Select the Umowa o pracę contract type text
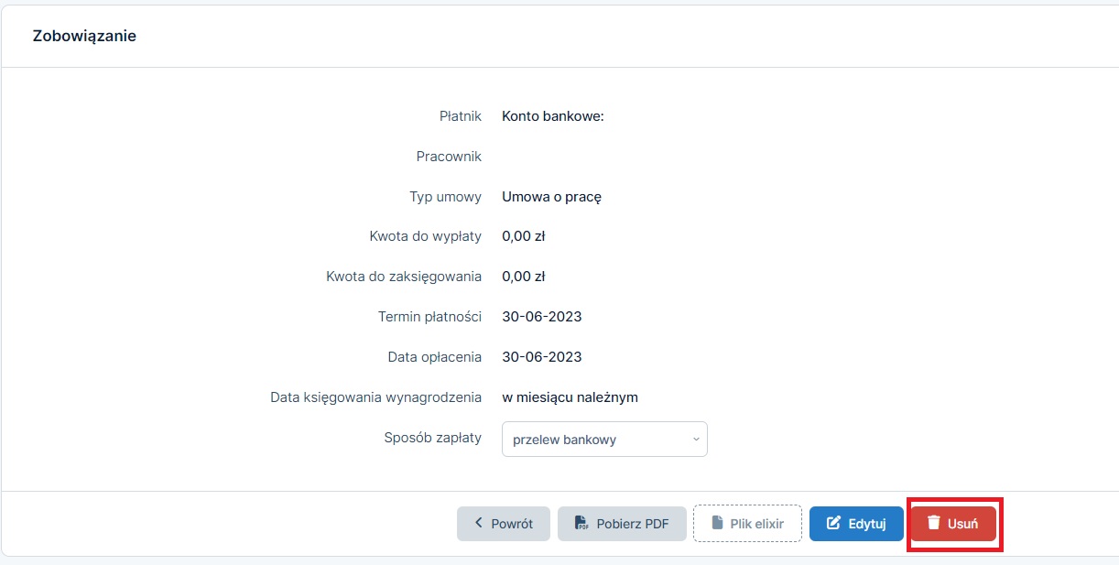This screenshot has height=565, width=1119. (551, 197)
